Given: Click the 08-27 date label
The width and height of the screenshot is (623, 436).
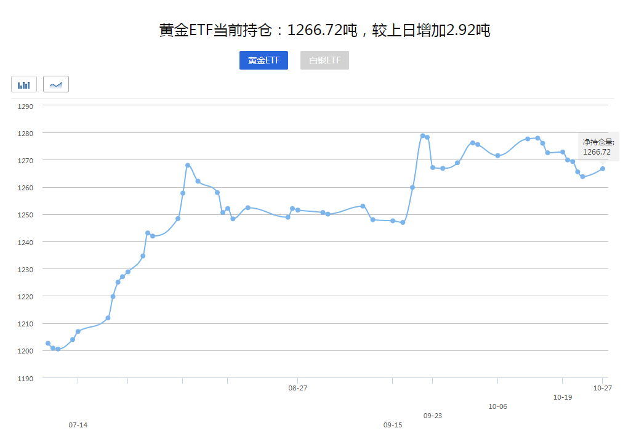Looking at the screenshot, I should coord(297,388).
